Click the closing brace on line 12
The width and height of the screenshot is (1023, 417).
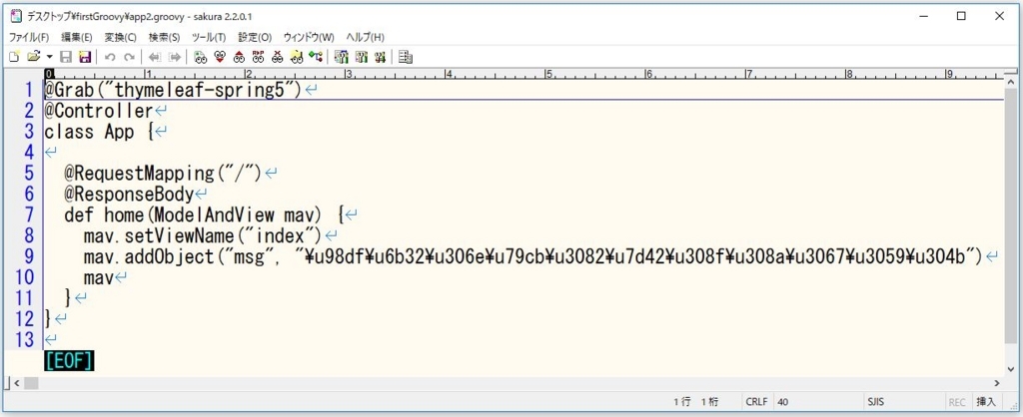[x=48, y=318]
